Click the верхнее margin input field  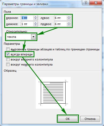coord(27,18)
